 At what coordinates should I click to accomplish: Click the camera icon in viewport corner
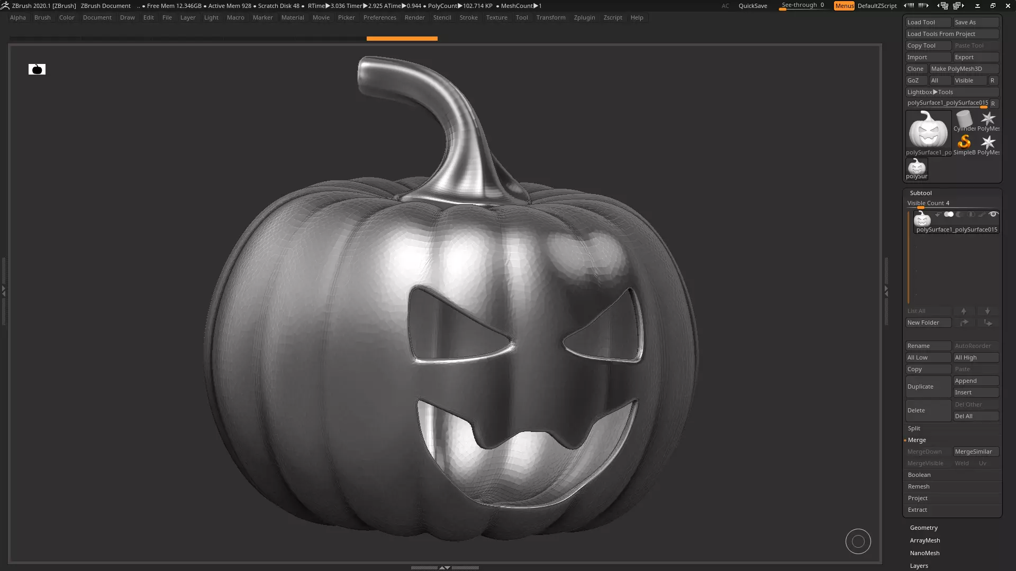click(37, 69)
